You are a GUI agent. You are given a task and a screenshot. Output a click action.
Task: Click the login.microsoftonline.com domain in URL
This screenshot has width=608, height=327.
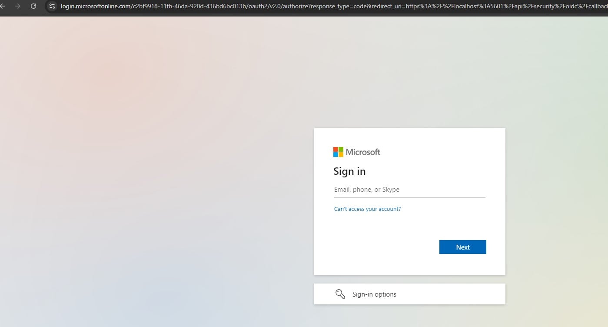tap(95, 6)
